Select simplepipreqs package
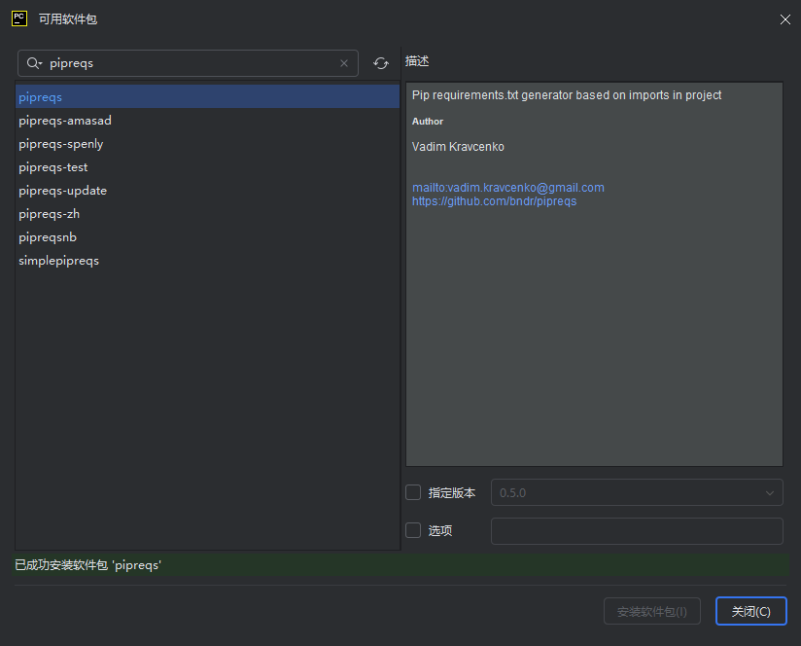801x646 pixels. (x=207, y=261)
